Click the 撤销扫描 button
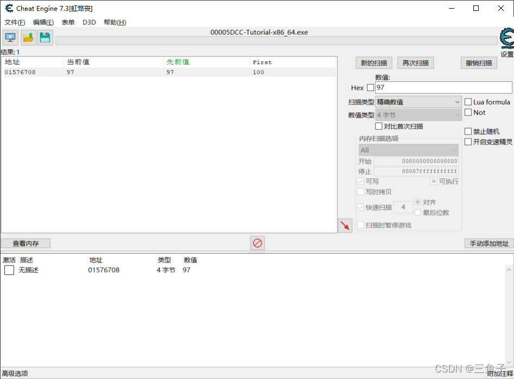Screen dimensions: 514x379 479,63
